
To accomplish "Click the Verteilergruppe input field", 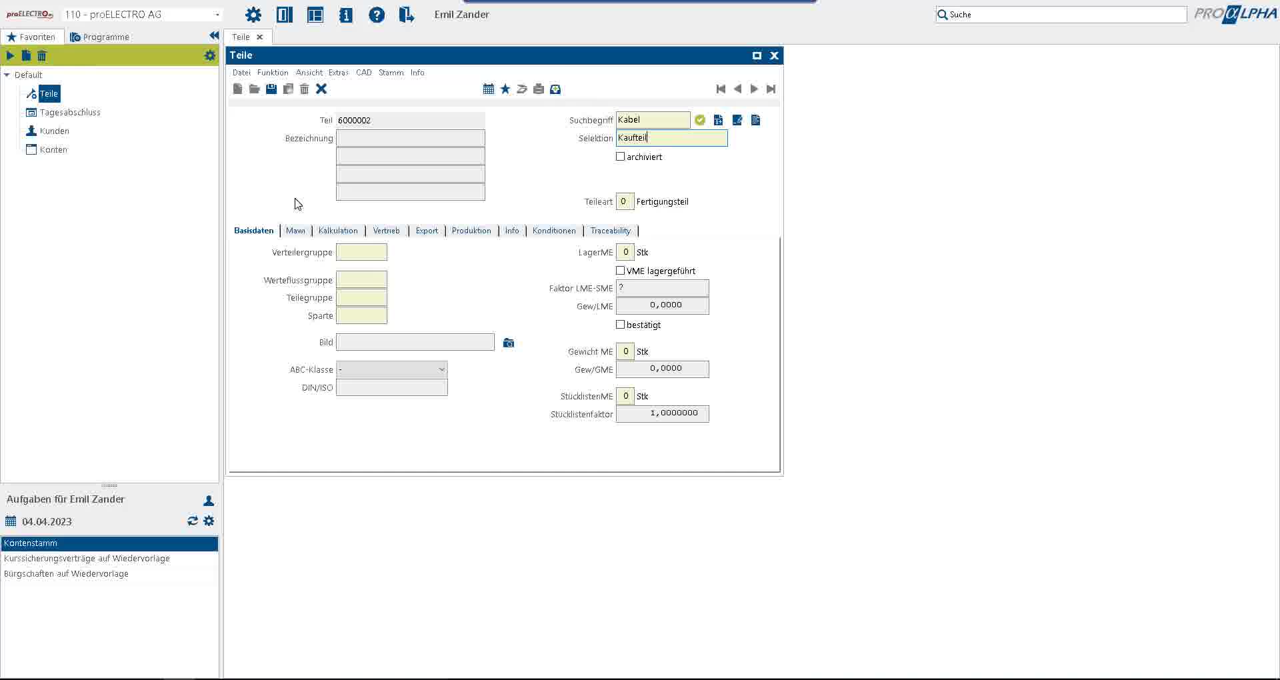I will point(361,252).
